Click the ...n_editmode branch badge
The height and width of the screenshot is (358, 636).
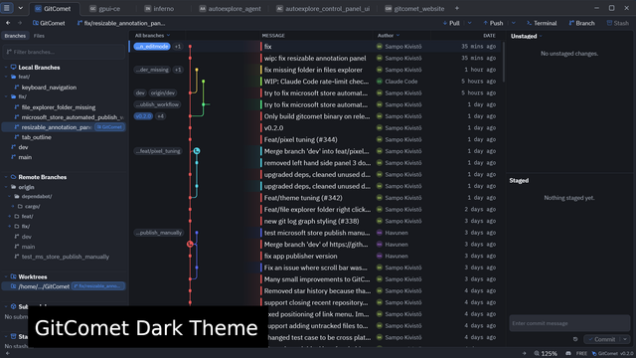pos(152,47)
